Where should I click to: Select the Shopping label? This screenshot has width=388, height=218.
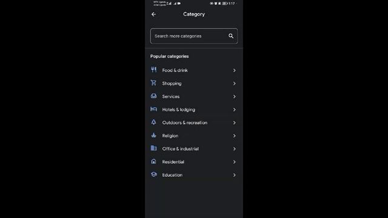(x=172, y=84)
